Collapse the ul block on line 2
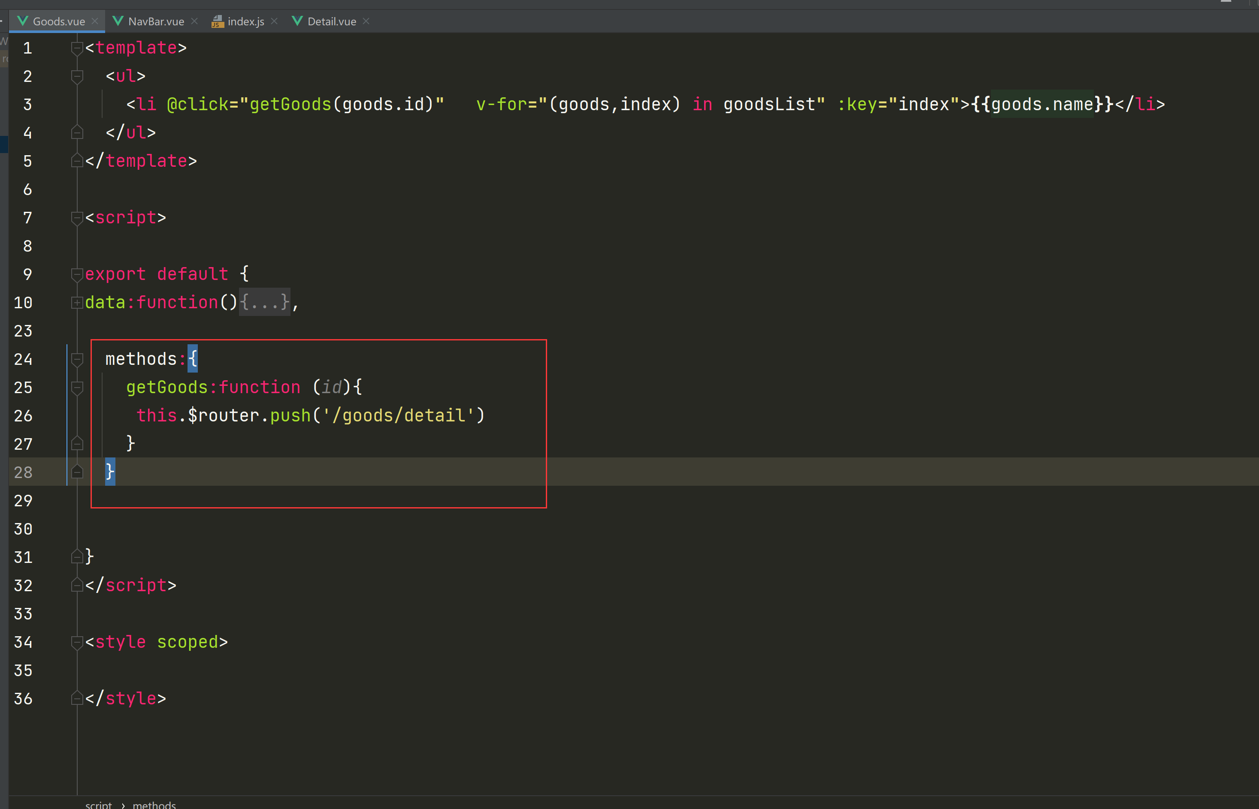The width and height of the screenshot is (1259, 809). point(77,77)
